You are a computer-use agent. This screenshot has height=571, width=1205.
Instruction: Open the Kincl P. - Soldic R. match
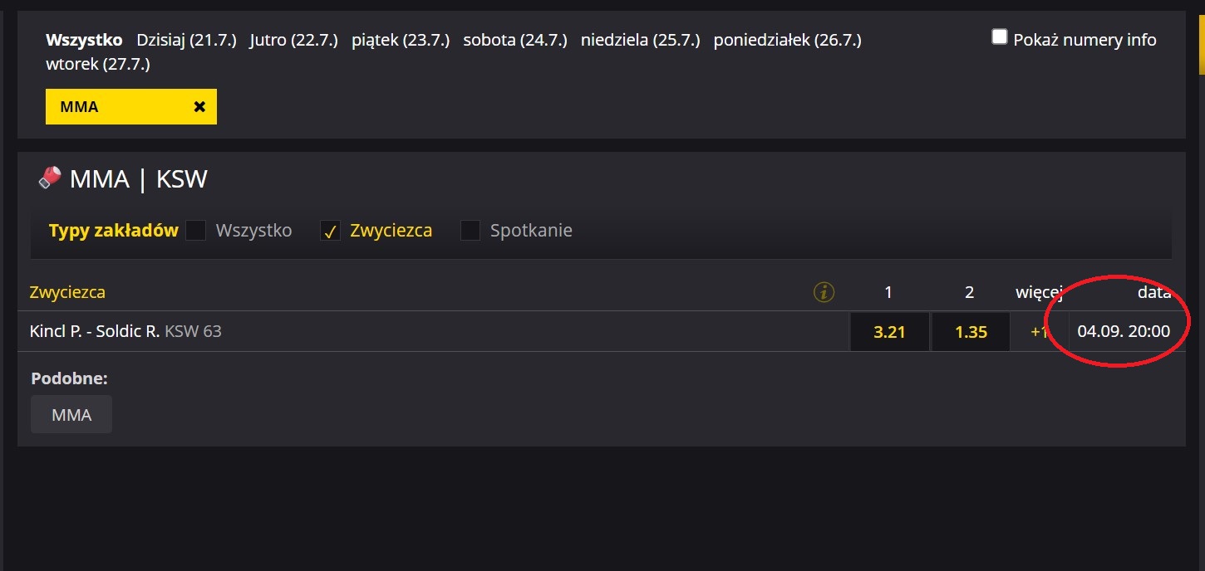pyautogui.click(x=95, y=331)
